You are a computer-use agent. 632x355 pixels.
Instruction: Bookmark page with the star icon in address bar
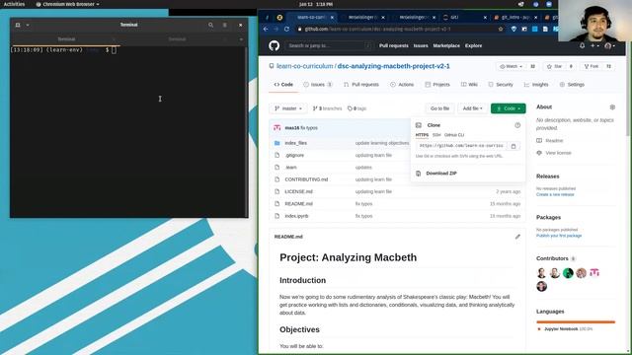point(501,29)
